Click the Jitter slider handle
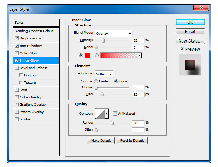Screen dimensions: 218x167 pyautogui.click(x=96, y=130)
